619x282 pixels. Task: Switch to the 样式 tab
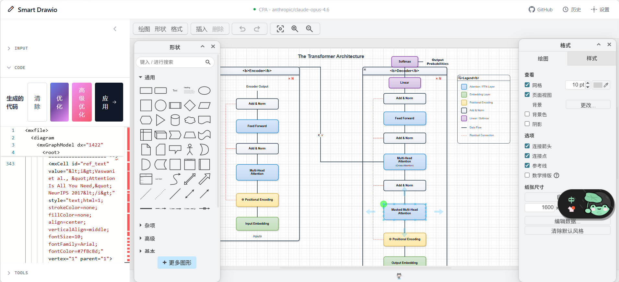click(592, 59)
